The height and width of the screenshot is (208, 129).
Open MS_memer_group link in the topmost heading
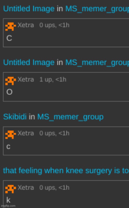coord(97,9)
